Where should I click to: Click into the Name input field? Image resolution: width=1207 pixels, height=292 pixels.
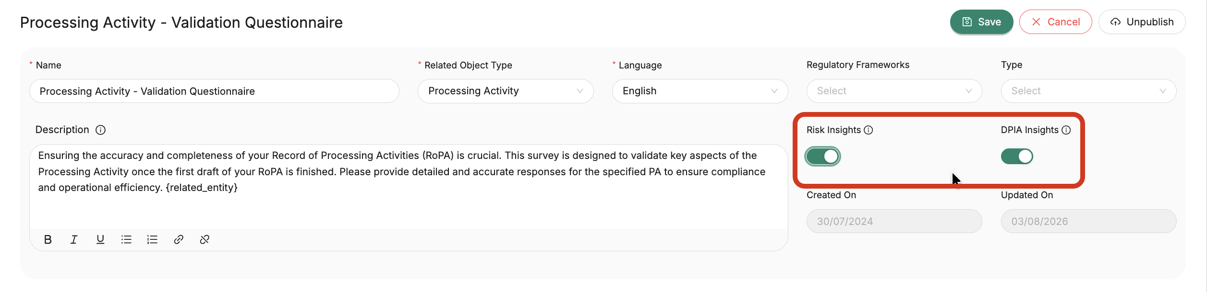point(214,91)
